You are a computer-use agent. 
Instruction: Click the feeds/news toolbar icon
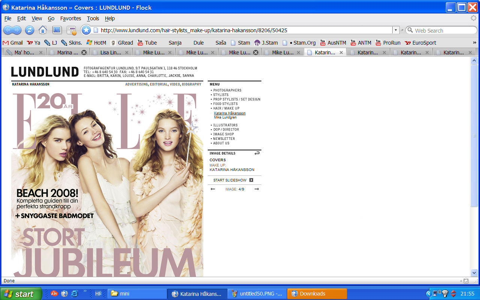[71, 30]
